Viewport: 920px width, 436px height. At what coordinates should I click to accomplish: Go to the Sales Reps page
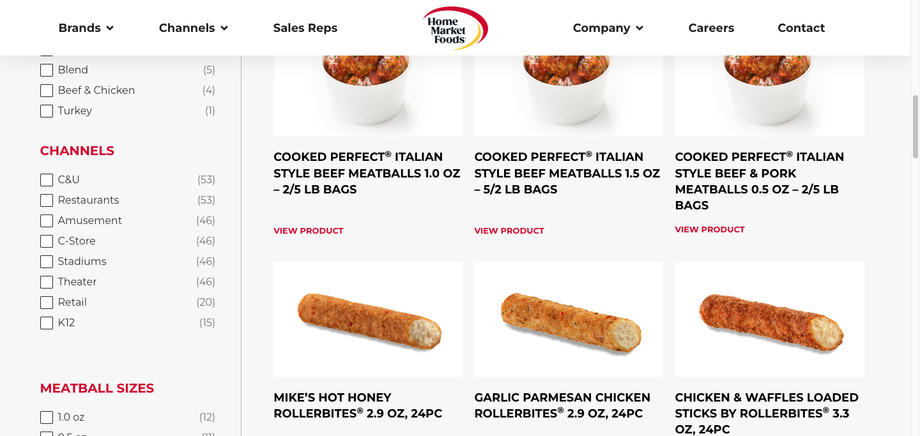pyautogui.click(x=305, y=28)
